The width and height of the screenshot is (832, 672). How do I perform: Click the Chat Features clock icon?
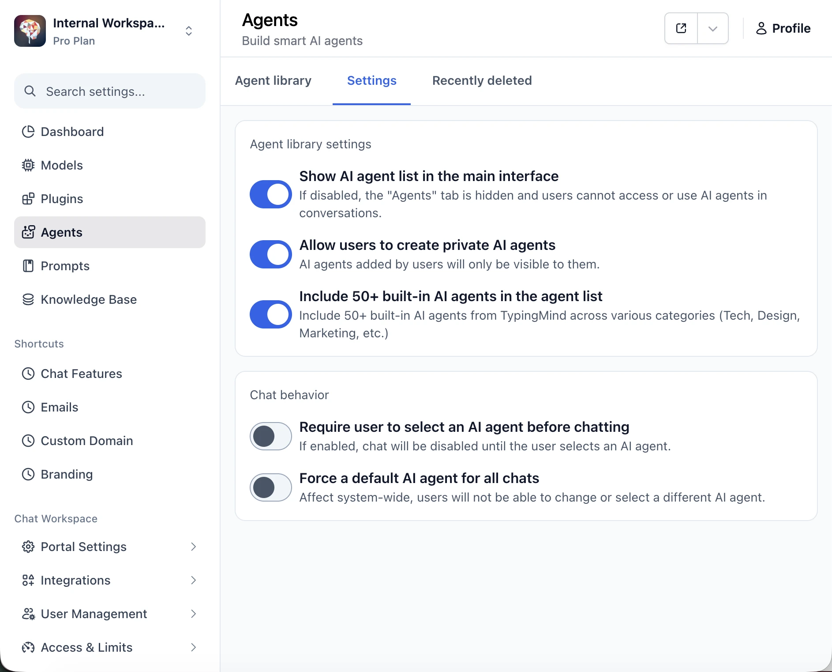point(28,374)
